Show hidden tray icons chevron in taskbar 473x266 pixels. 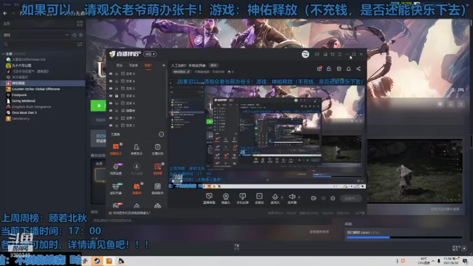point(433,261)
